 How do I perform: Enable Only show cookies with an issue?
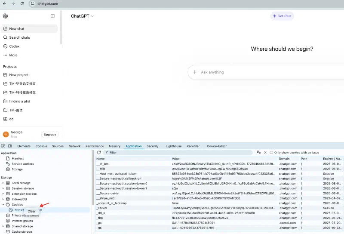point(271,153)
